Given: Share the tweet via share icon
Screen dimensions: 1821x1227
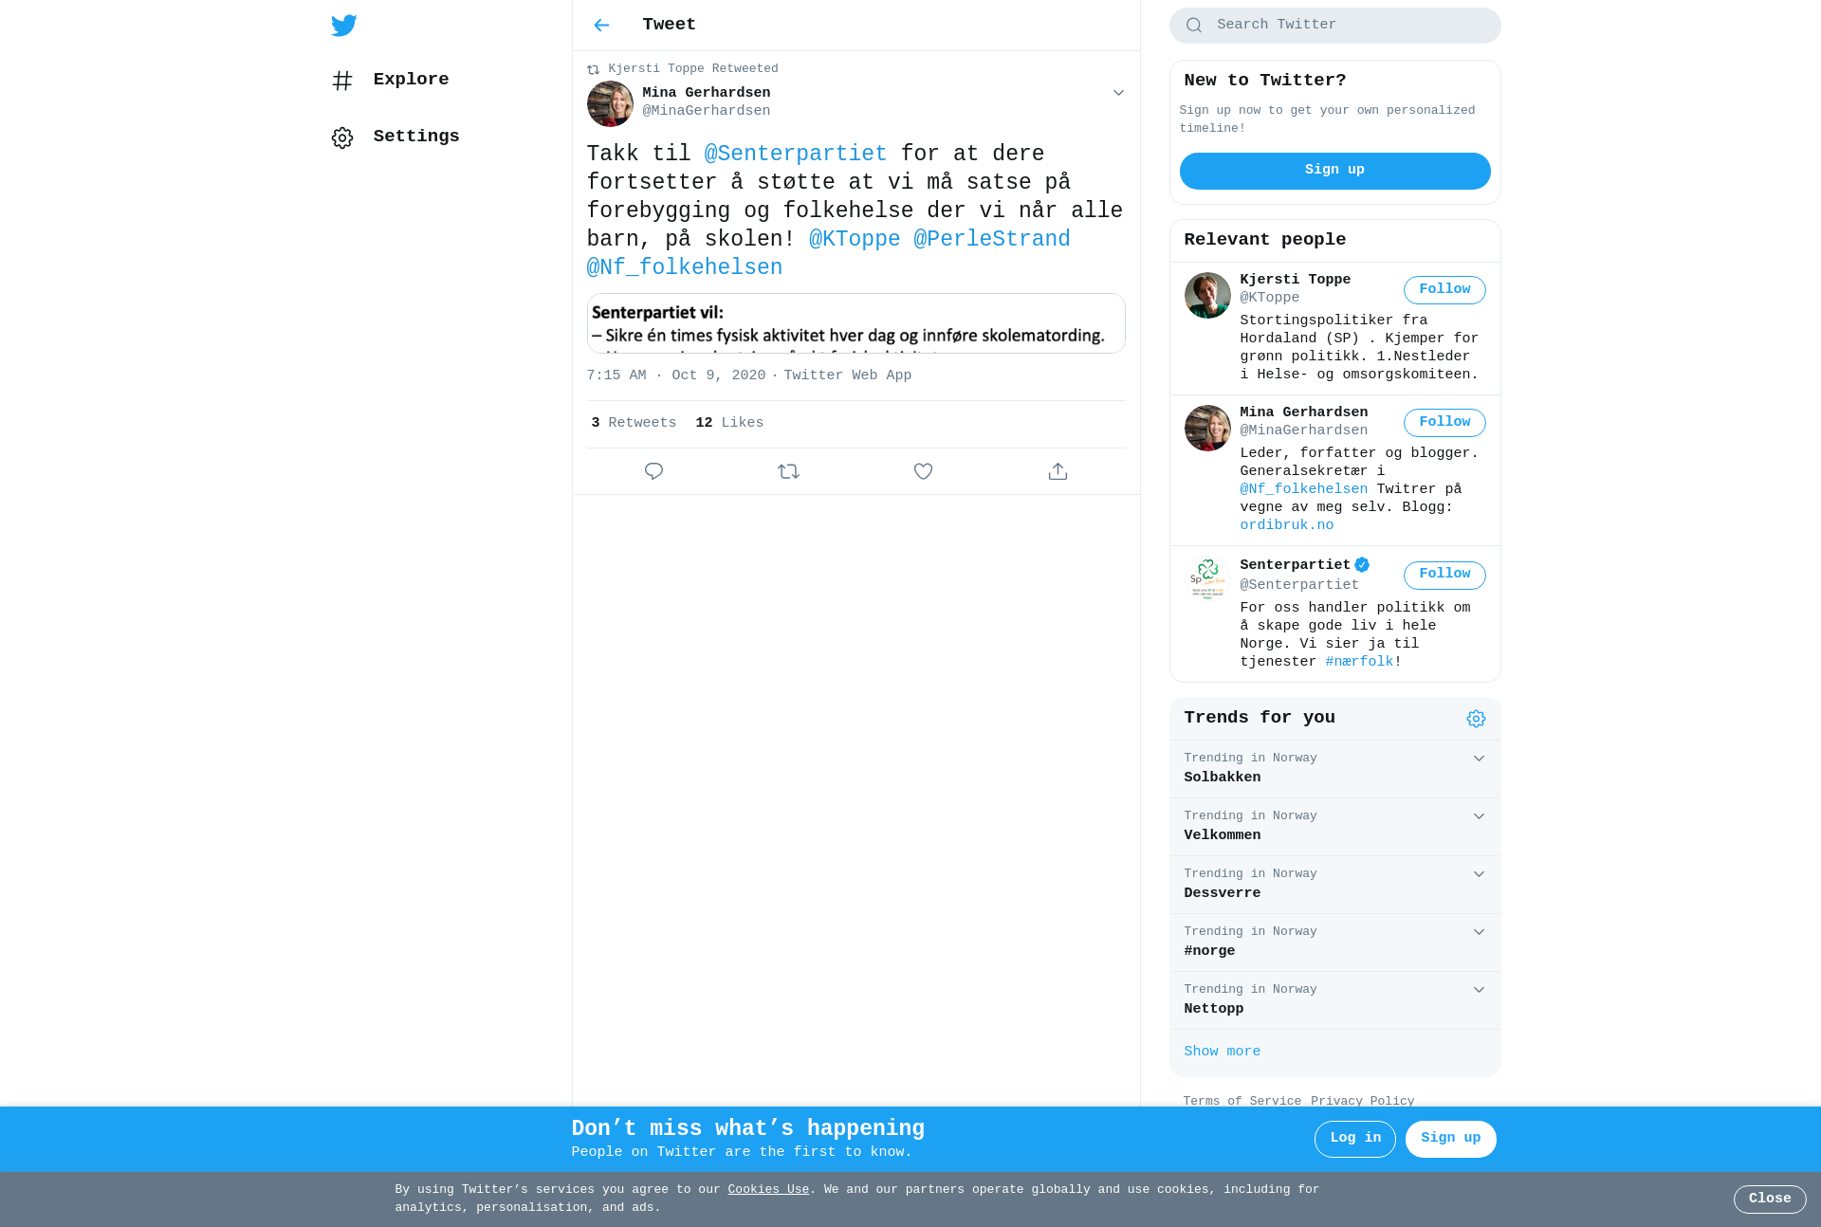Looking at the screenshot, I should click(x=1058, y=471).
